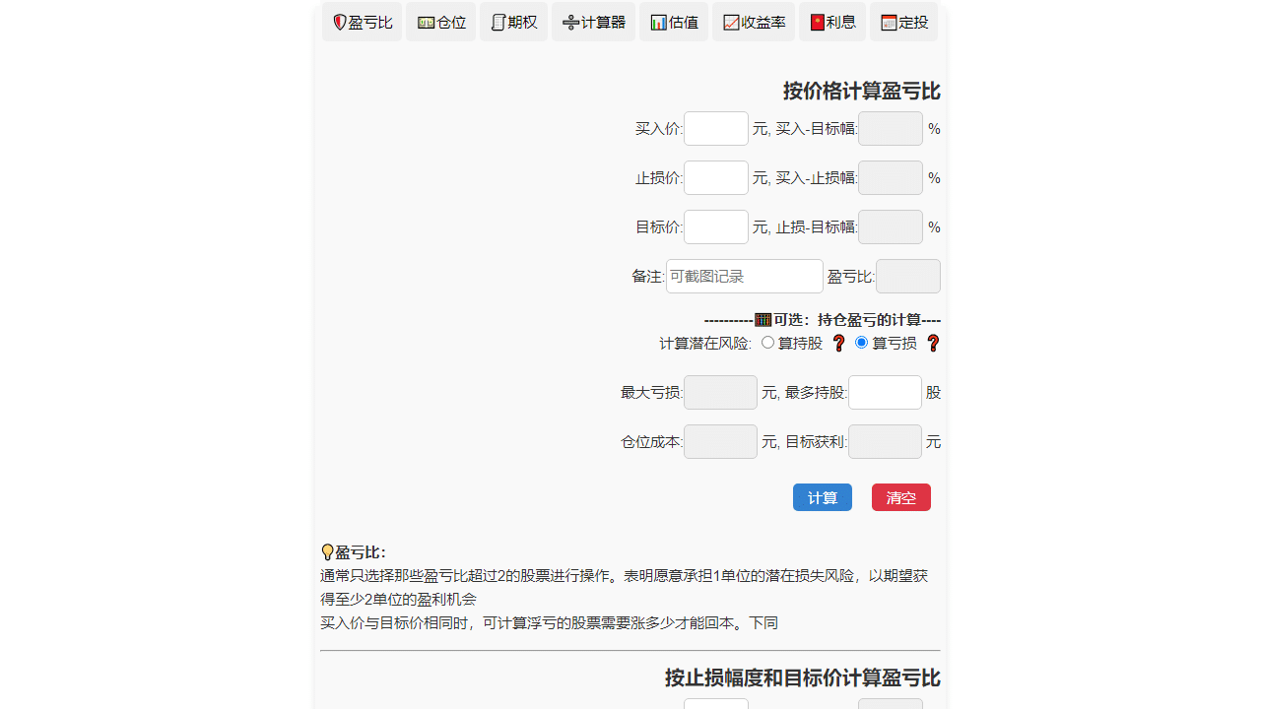Open the 利息 tab

pyautogui.click(x=832, y=22)
